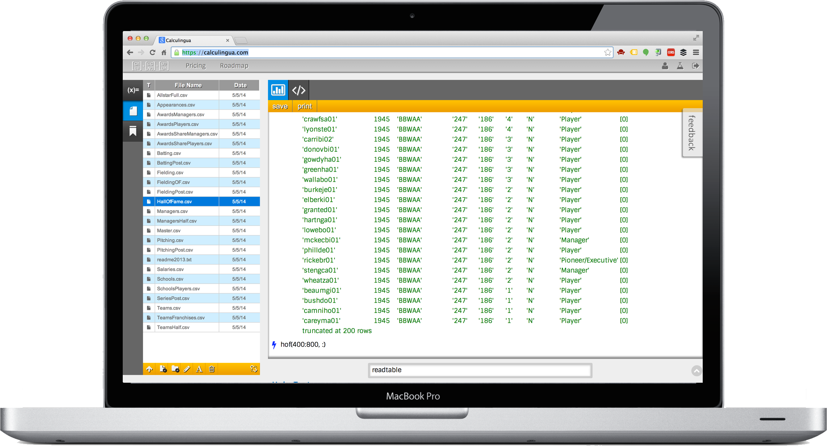
Task: Click the Calculingua logo
Action: click(150, 66)
